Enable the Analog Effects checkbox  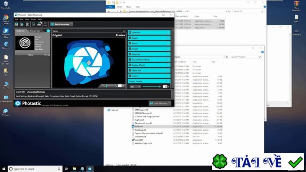point(130,65)
